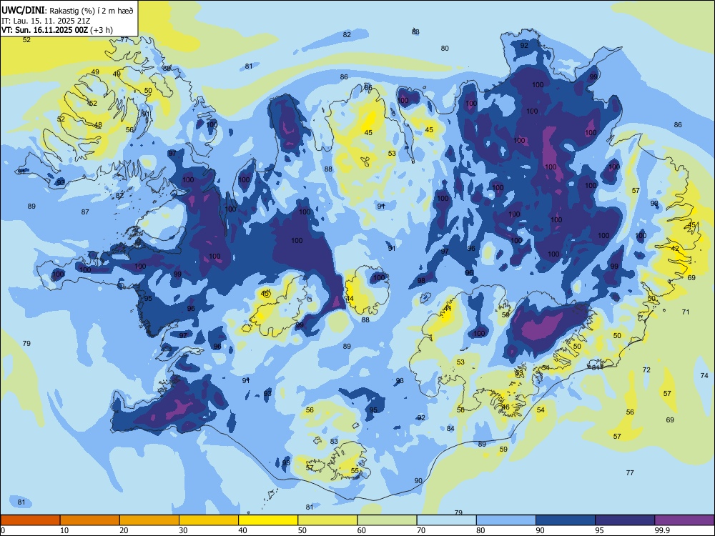Click the humidity value 84 on the map
715x536 pixels.
click(x=450, y=428)
